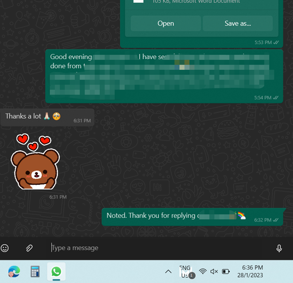
Task: Click the Save as... button
Action: point(238,23)
